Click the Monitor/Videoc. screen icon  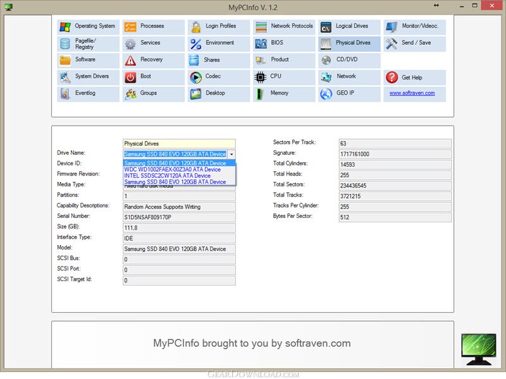tap(392, 27)
